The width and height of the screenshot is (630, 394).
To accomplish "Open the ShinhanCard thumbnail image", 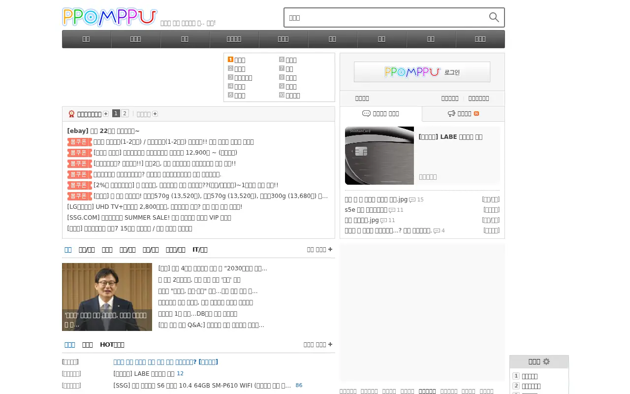I will tap(379, 156).
